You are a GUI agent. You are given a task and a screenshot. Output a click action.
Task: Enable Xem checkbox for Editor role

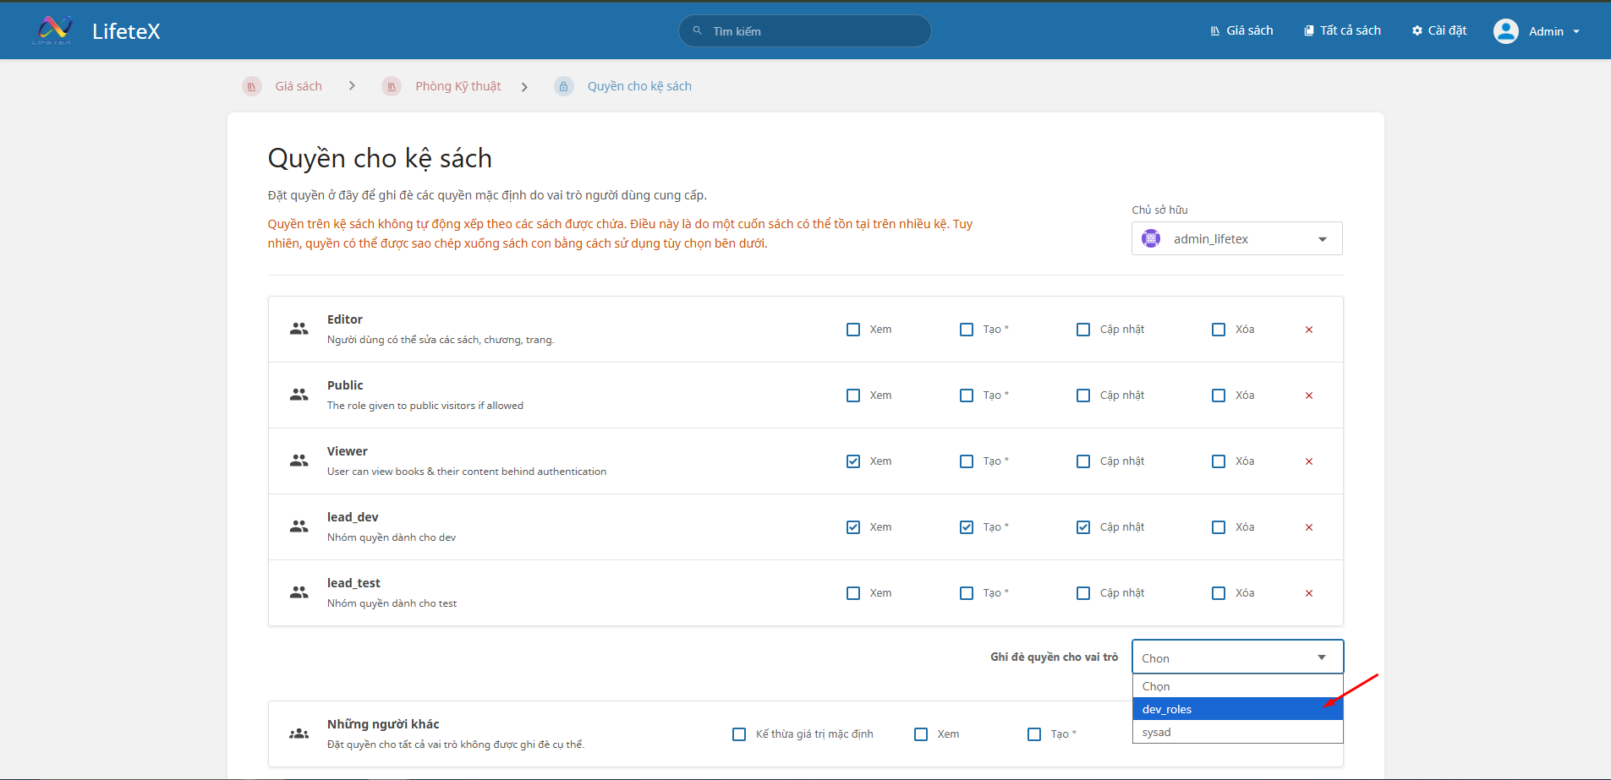[x=853, y=330]
